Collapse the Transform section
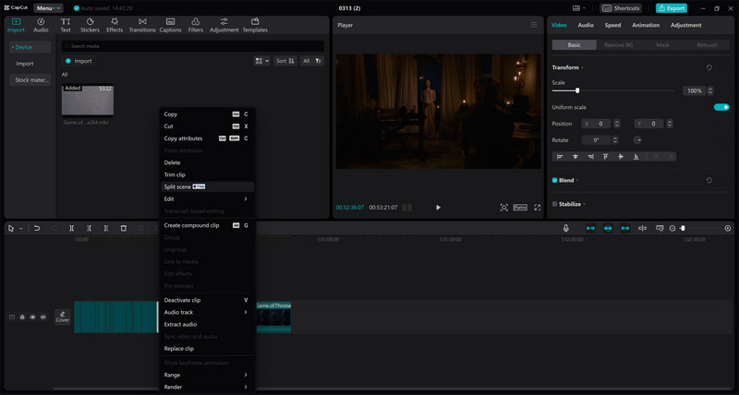Viewport: 739px width, 395px height. tap(582, 67)
